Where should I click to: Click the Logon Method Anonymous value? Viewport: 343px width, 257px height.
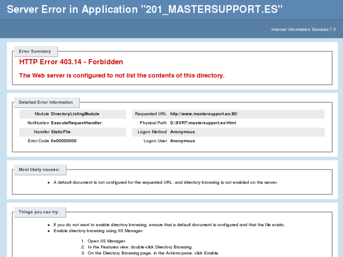[183, 132]
